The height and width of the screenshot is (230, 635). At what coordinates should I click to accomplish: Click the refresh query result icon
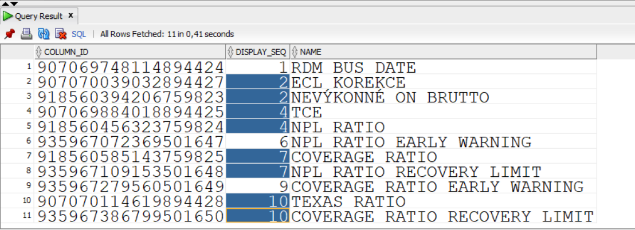(x=44, y=34)
